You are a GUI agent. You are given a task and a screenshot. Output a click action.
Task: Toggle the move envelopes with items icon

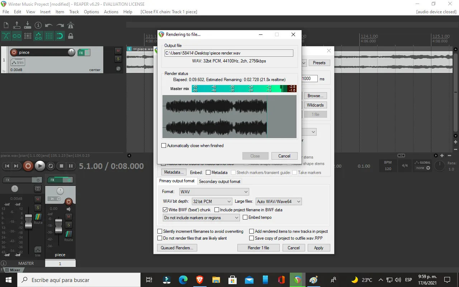[x=38, y=36]
